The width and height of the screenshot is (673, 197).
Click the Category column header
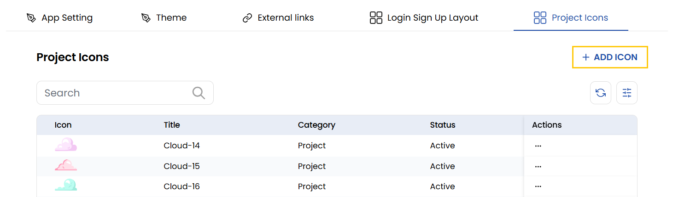click(316, 125)
